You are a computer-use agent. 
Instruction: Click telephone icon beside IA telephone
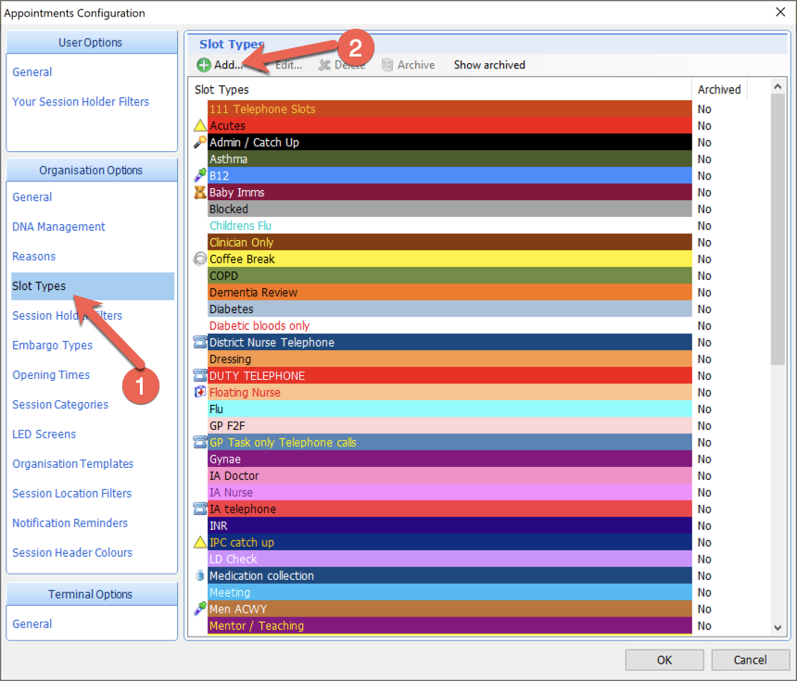tap(200, 509)
